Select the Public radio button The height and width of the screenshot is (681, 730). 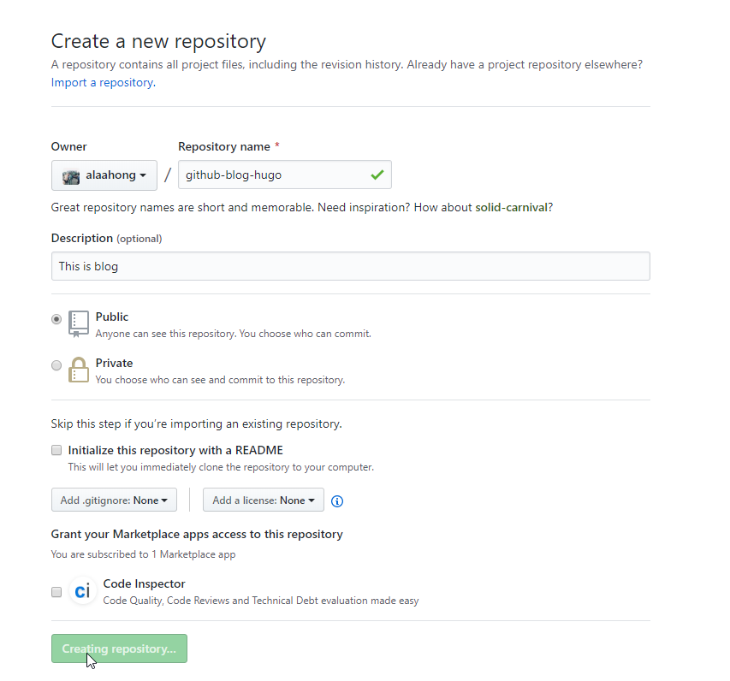tap(56, 319)
